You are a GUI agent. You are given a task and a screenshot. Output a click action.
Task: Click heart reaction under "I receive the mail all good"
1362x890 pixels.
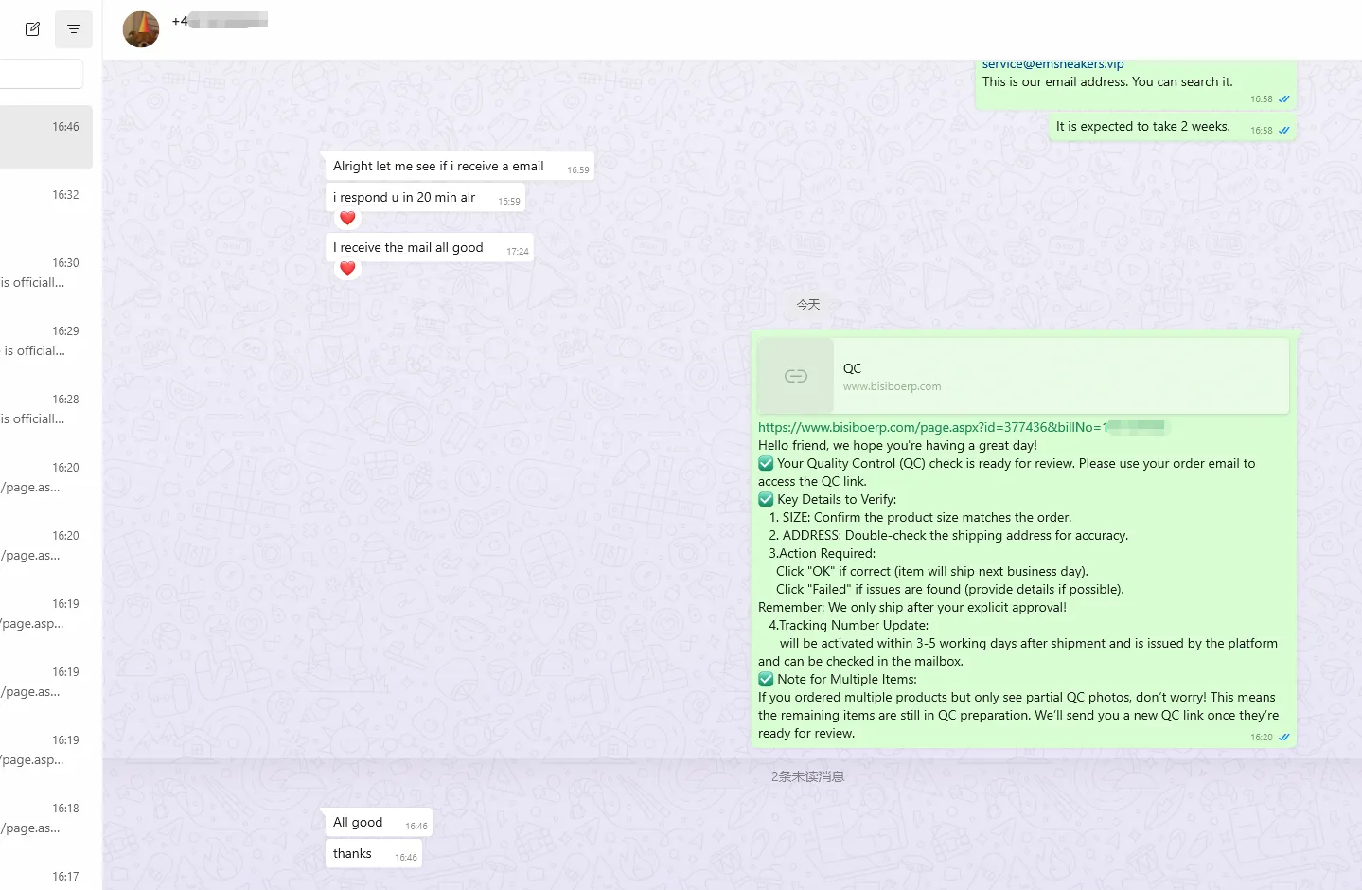point(347,269)
